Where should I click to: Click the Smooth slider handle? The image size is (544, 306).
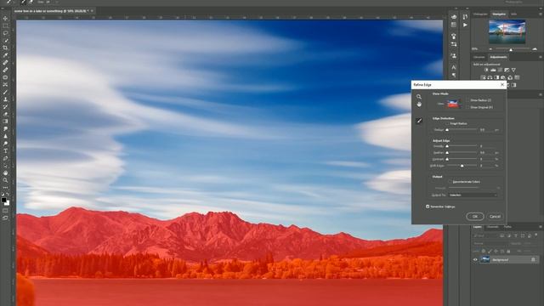click(x=447, y=146)
